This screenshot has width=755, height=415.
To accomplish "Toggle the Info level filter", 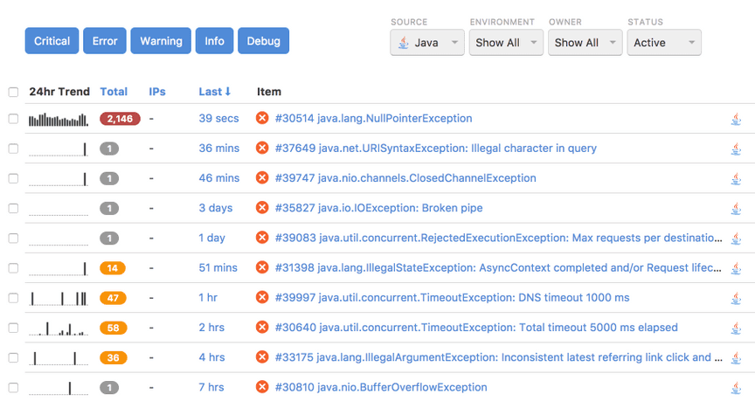I will click(214, 41).
